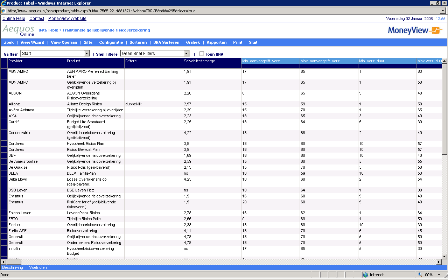This screenshot has height=280, width=448.
Task: Choose DNA Sorteren from the menu bar
Action: tap(166, 42)
